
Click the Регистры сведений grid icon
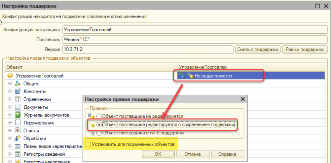click(18, 154)
